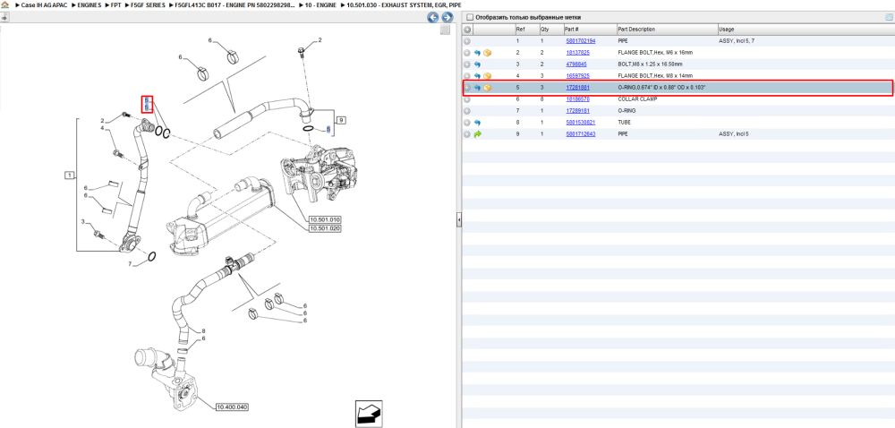Click blue arrow icon for part 4798845
Image resolution: width=895 pixels, height=428 pixels.
point(477,64)
